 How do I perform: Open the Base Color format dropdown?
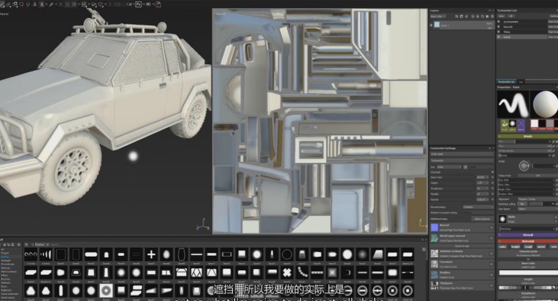483,177
